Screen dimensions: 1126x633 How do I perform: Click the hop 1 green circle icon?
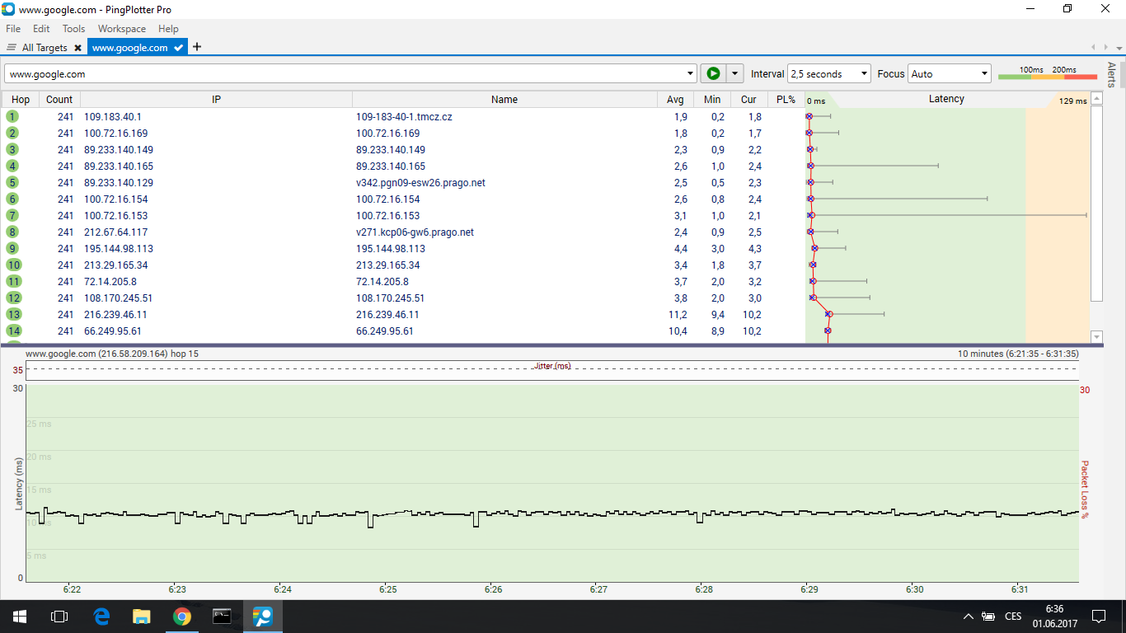tap(12, 116)
